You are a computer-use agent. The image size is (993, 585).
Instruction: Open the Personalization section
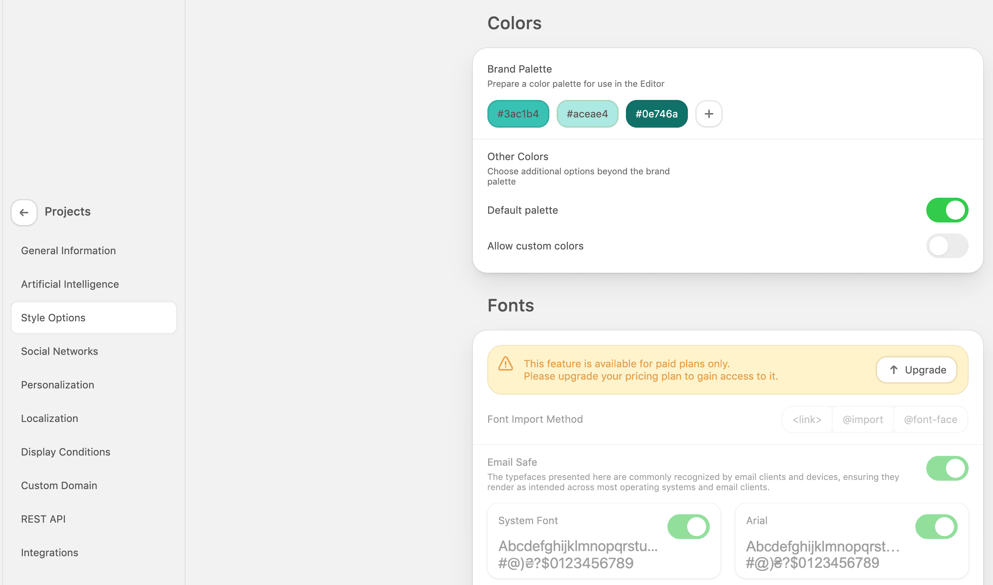[58, 385]
